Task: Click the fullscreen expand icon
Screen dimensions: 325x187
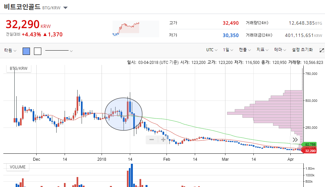Action: coord(322,50)
